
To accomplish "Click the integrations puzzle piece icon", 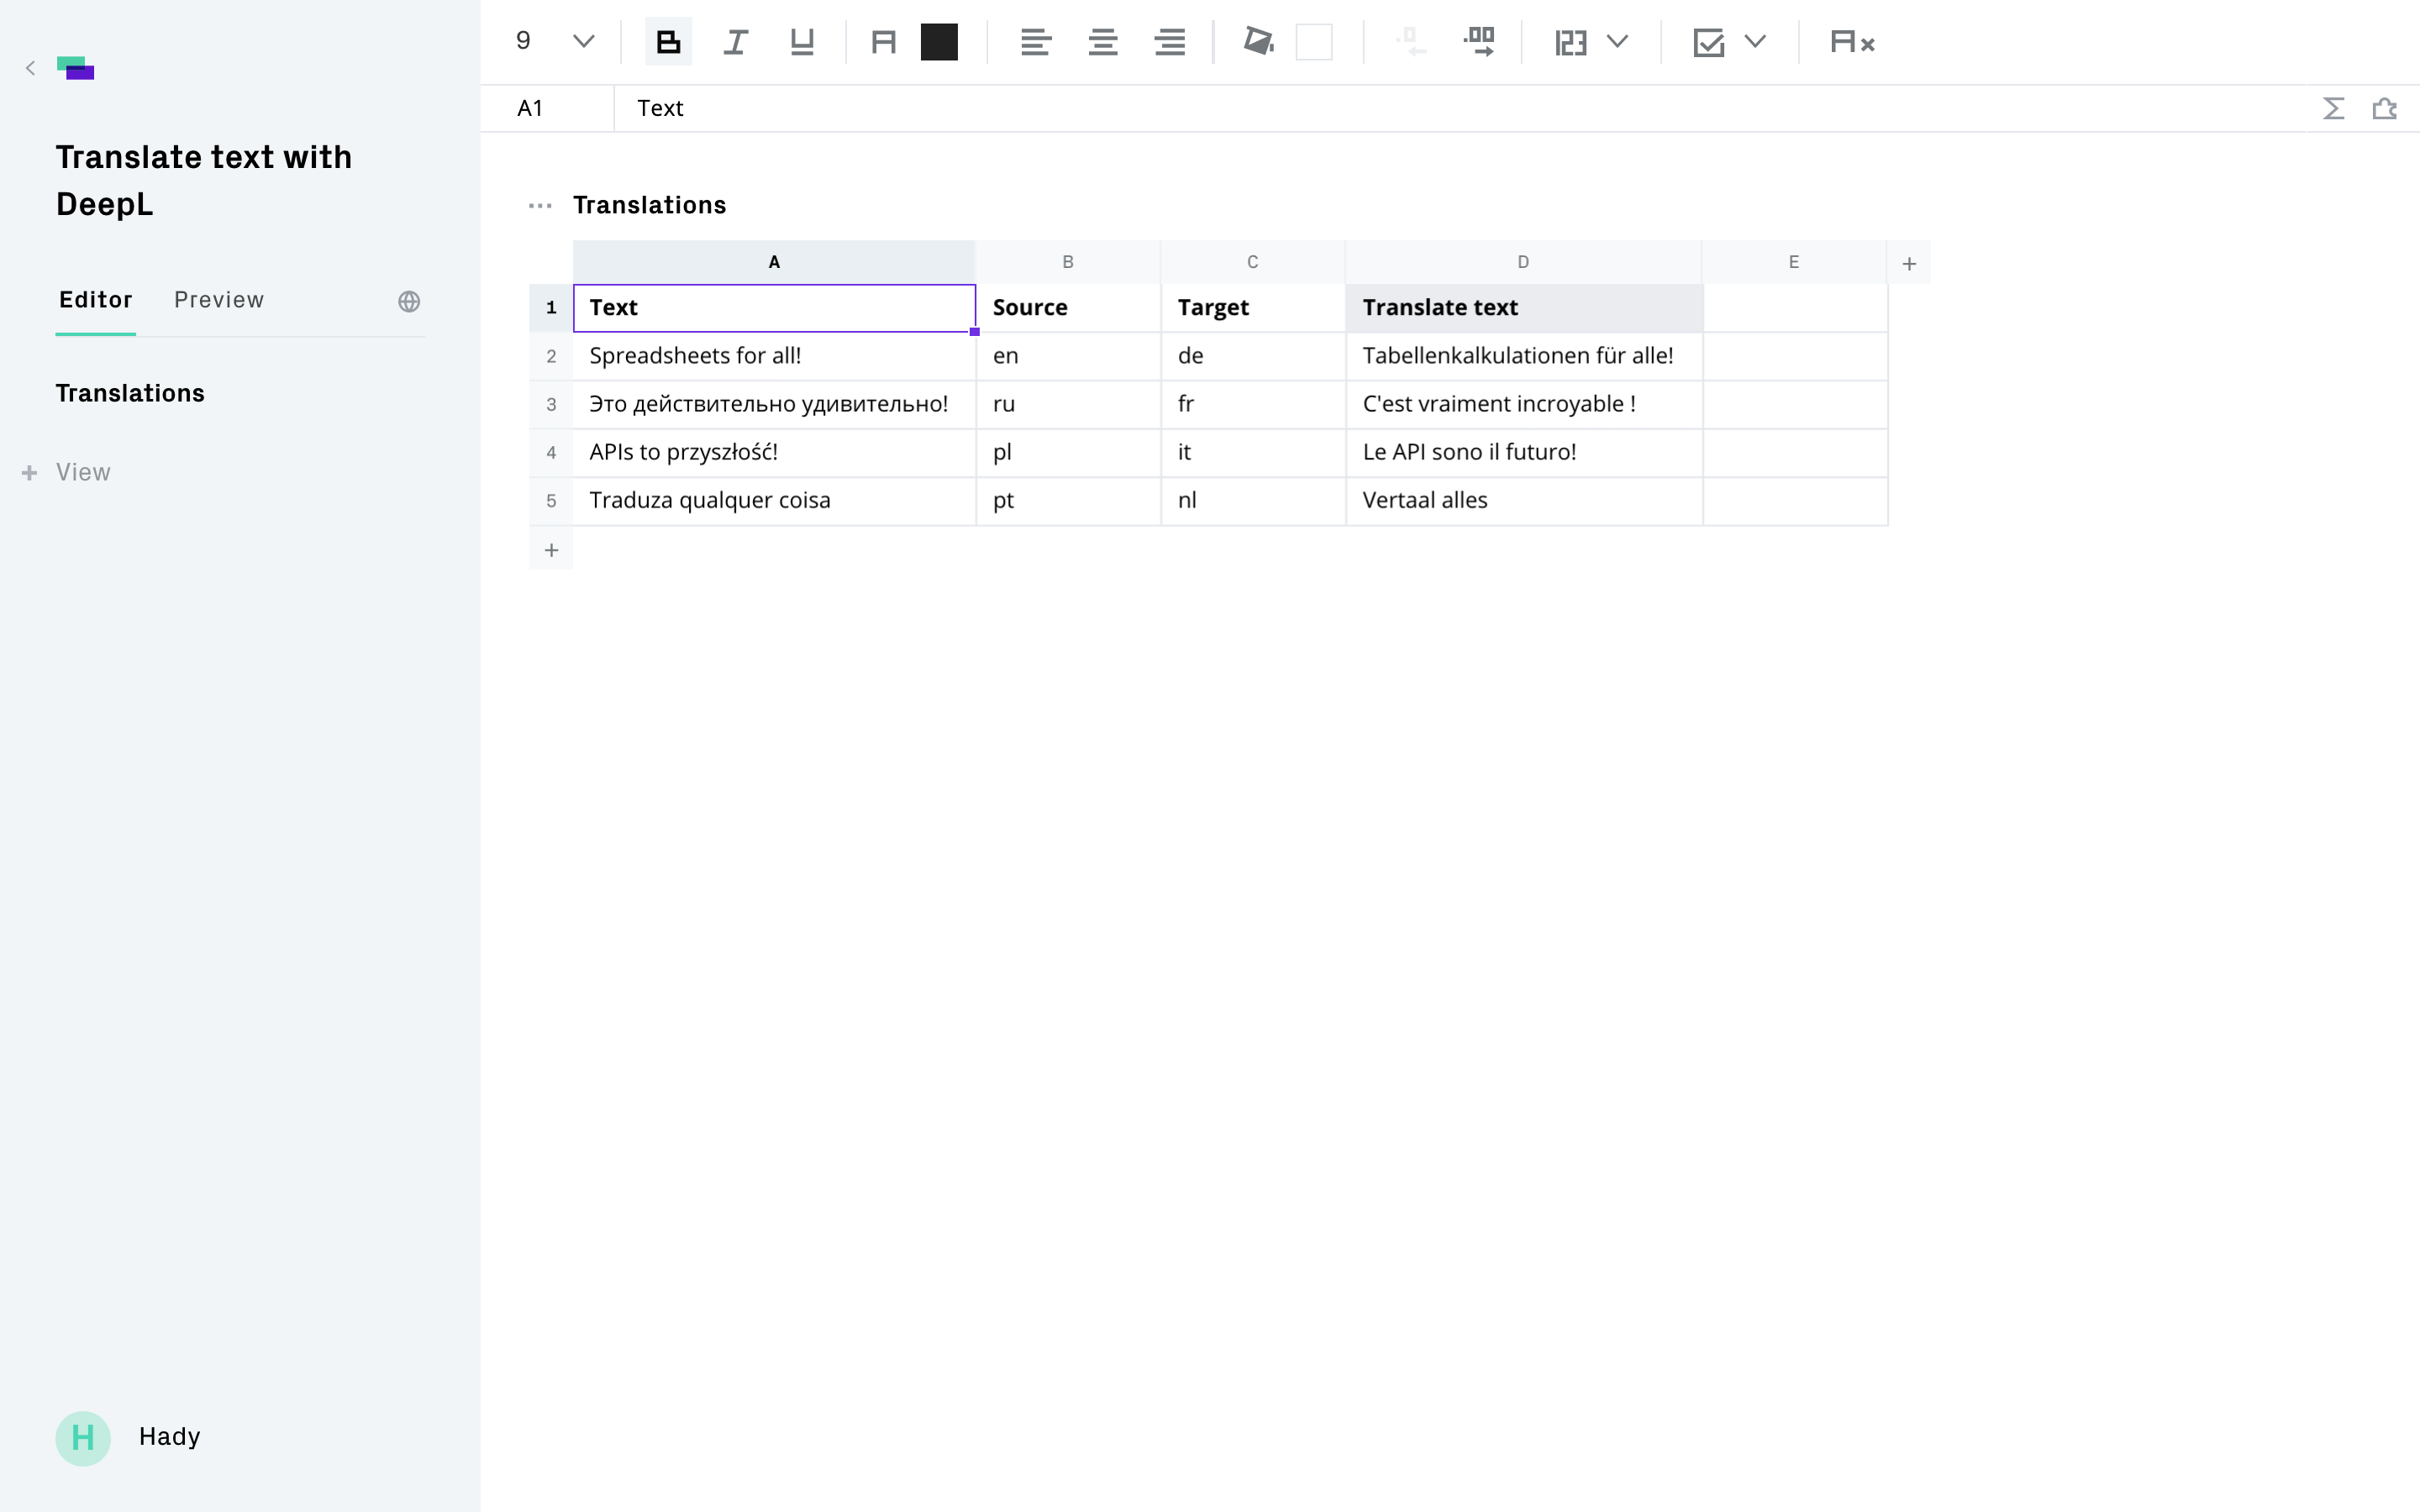I will pos(2384,108).
